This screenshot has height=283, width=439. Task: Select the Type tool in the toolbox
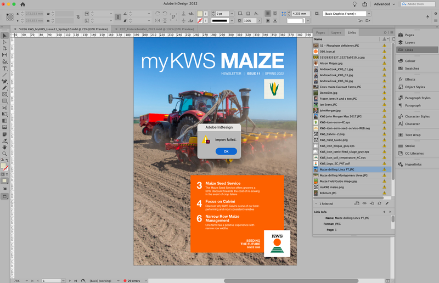click(x=5, y=69)
